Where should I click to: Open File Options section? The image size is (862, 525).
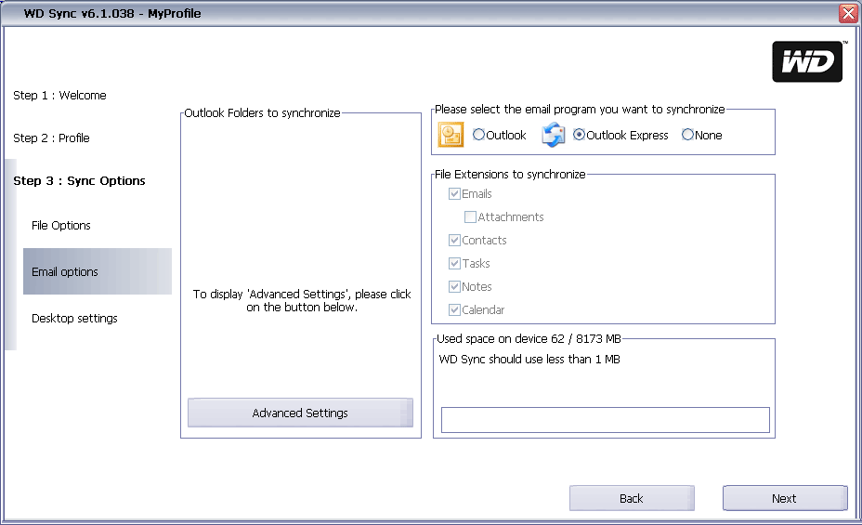tap(61, 226)
